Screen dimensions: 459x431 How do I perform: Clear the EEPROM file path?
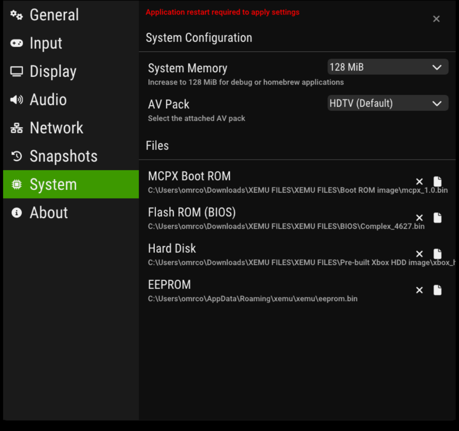[x=419, y=290]
